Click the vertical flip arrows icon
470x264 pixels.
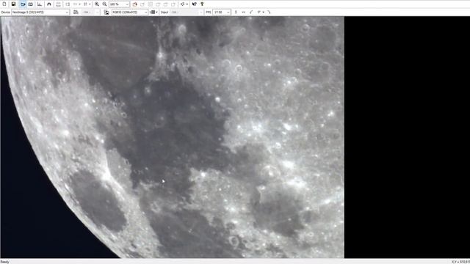point(236,12)
